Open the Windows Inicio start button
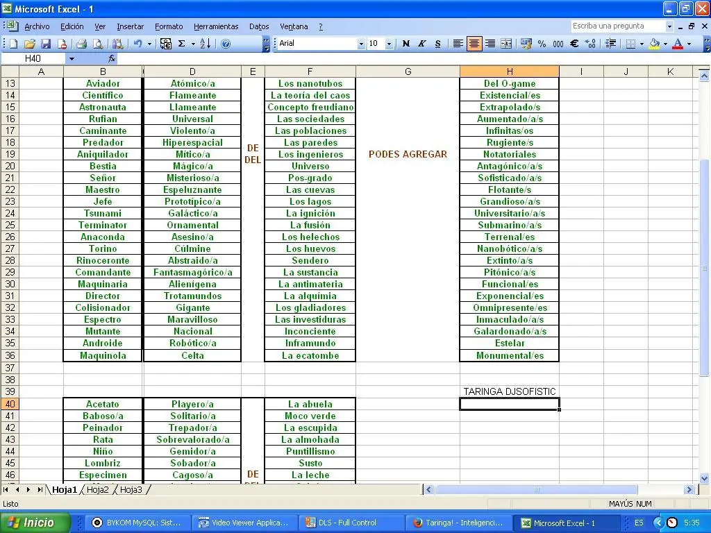Viewport: 711px width, 533px height. tap(35, 523)
